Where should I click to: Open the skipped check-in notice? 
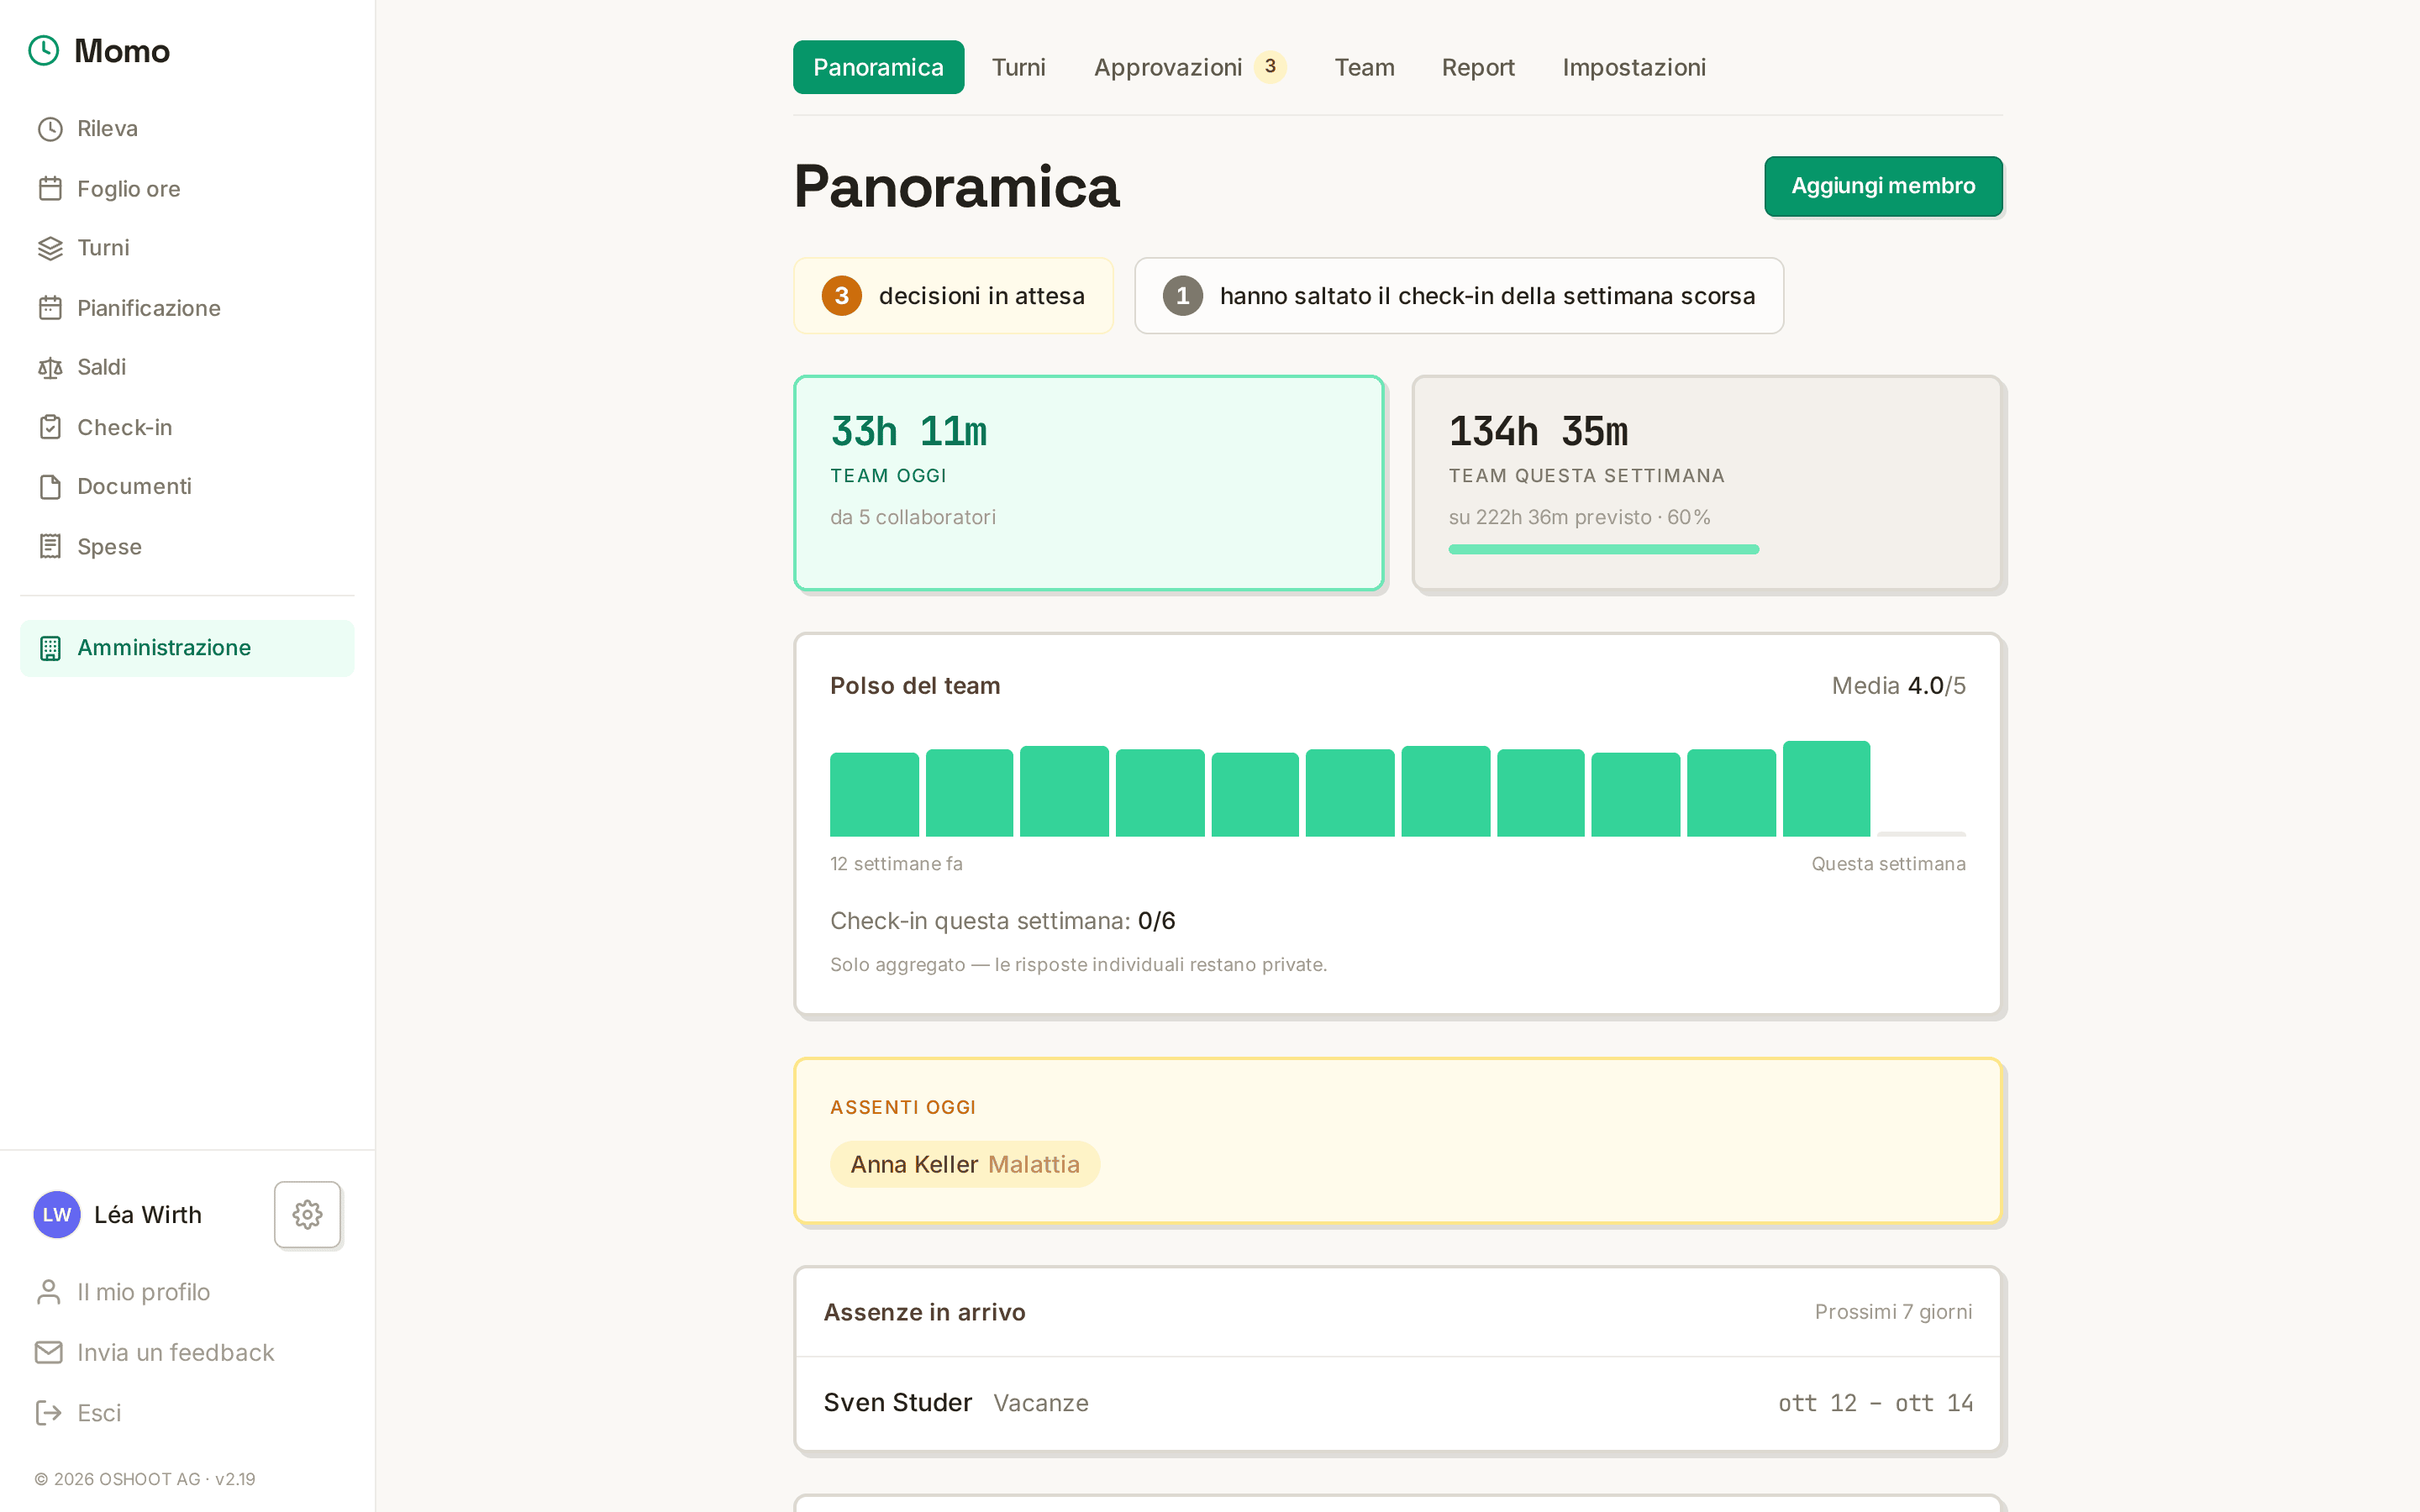click(1458, 296)
